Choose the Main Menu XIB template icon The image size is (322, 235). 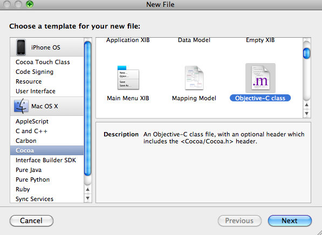tap(128, 78)
